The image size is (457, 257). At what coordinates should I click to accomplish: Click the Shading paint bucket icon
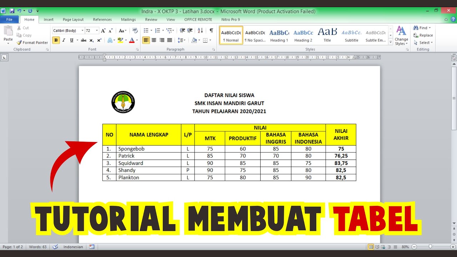(x=194, y=40)
